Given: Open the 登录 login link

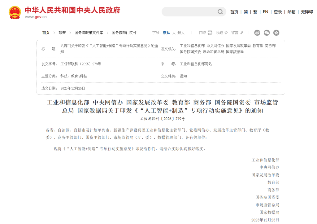Looking at the screenshot, I should pos(278,12).
